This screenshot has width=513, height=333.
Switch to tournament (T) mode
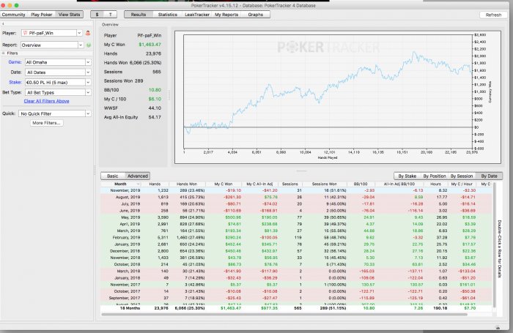click(111, 14)
